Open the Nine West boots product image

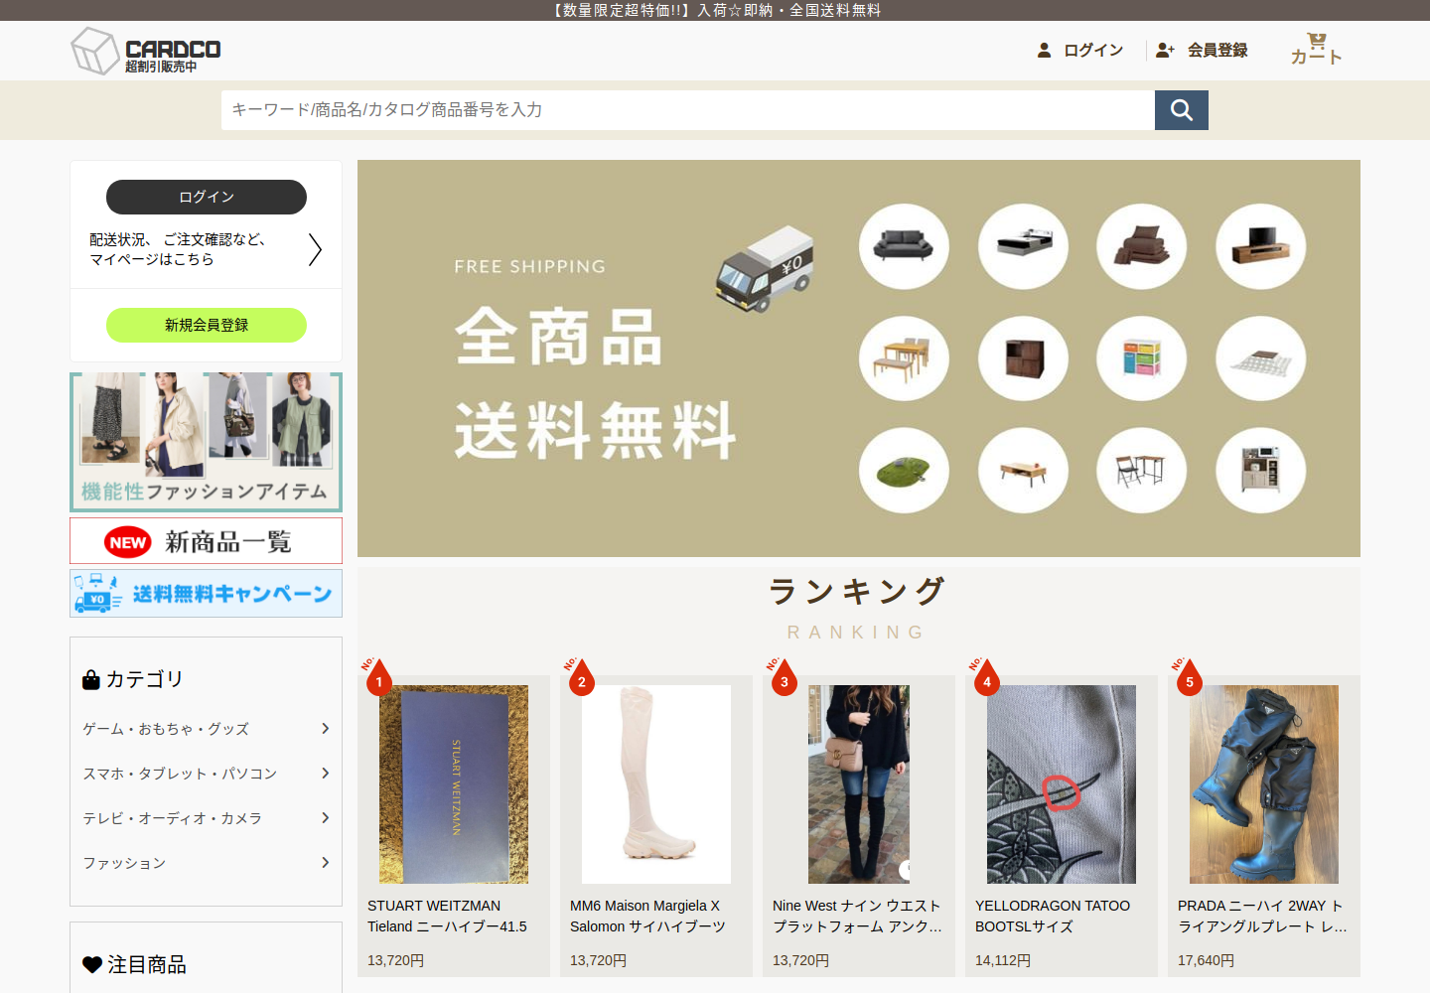click(859, 784)
